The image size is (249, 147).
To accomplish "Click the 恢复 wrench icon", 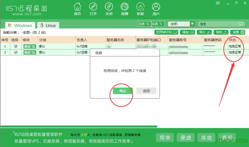I will point(140,7).
